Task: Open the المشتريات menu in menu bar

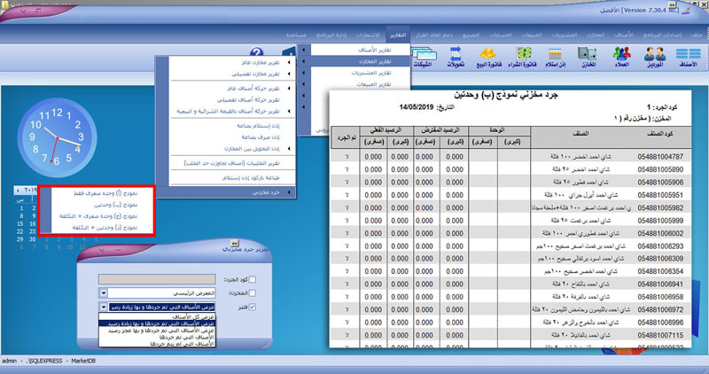Action: coord(564,35)
